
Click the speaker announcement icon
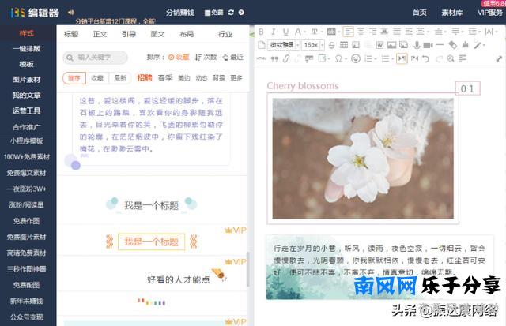click(71, 13)
